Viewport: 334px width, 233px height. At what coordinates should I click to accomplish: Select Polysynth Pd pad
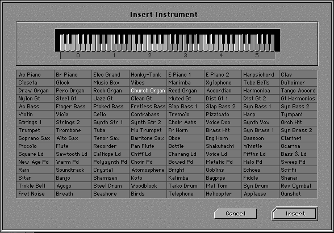pyautogui.click(x=110, y=162)
